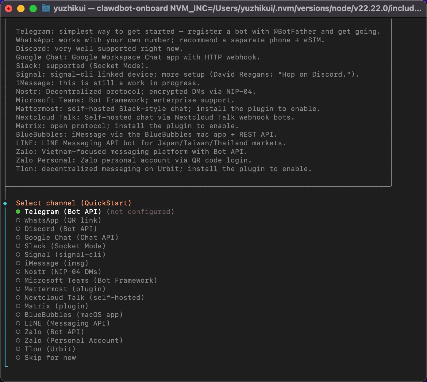Click the 'LINE: LINE Messaging API bot' line
The width and height of the screenshot is (427, 382).
pos(151,143)
